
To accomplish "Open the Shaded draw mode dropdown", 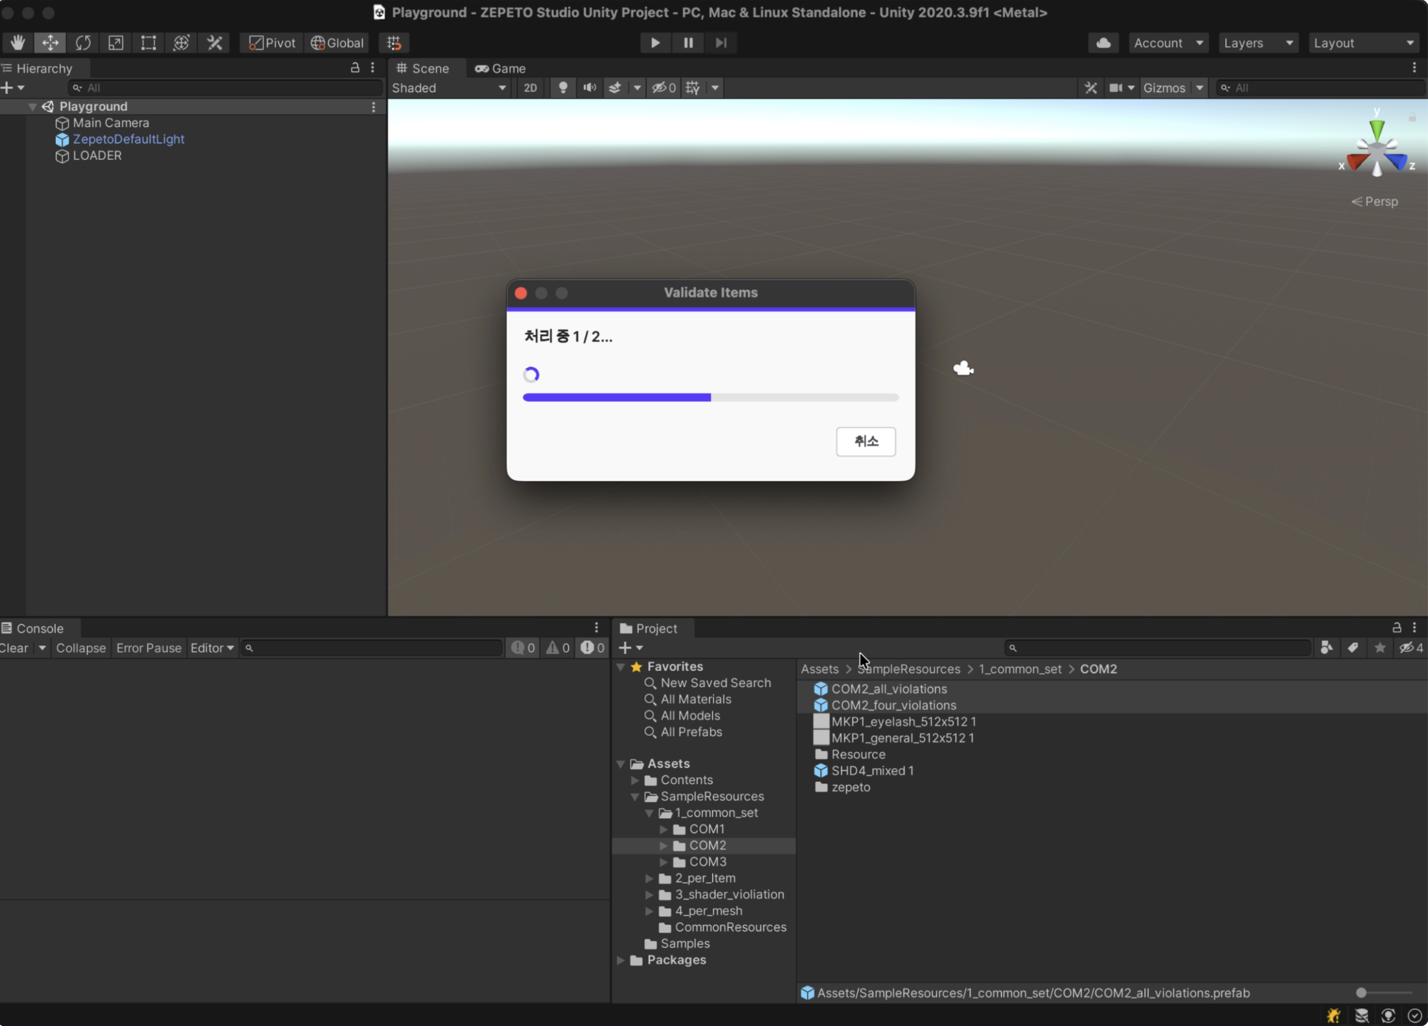I will pyautogui.click(x=448, y=87).
